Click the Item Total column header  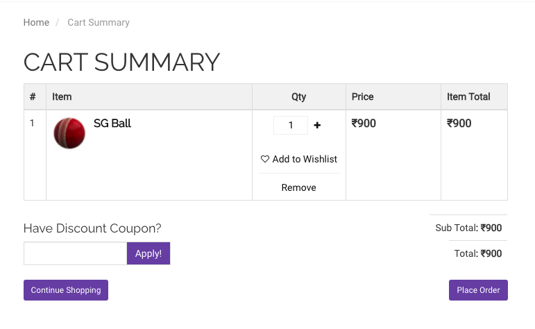[468, 97]
